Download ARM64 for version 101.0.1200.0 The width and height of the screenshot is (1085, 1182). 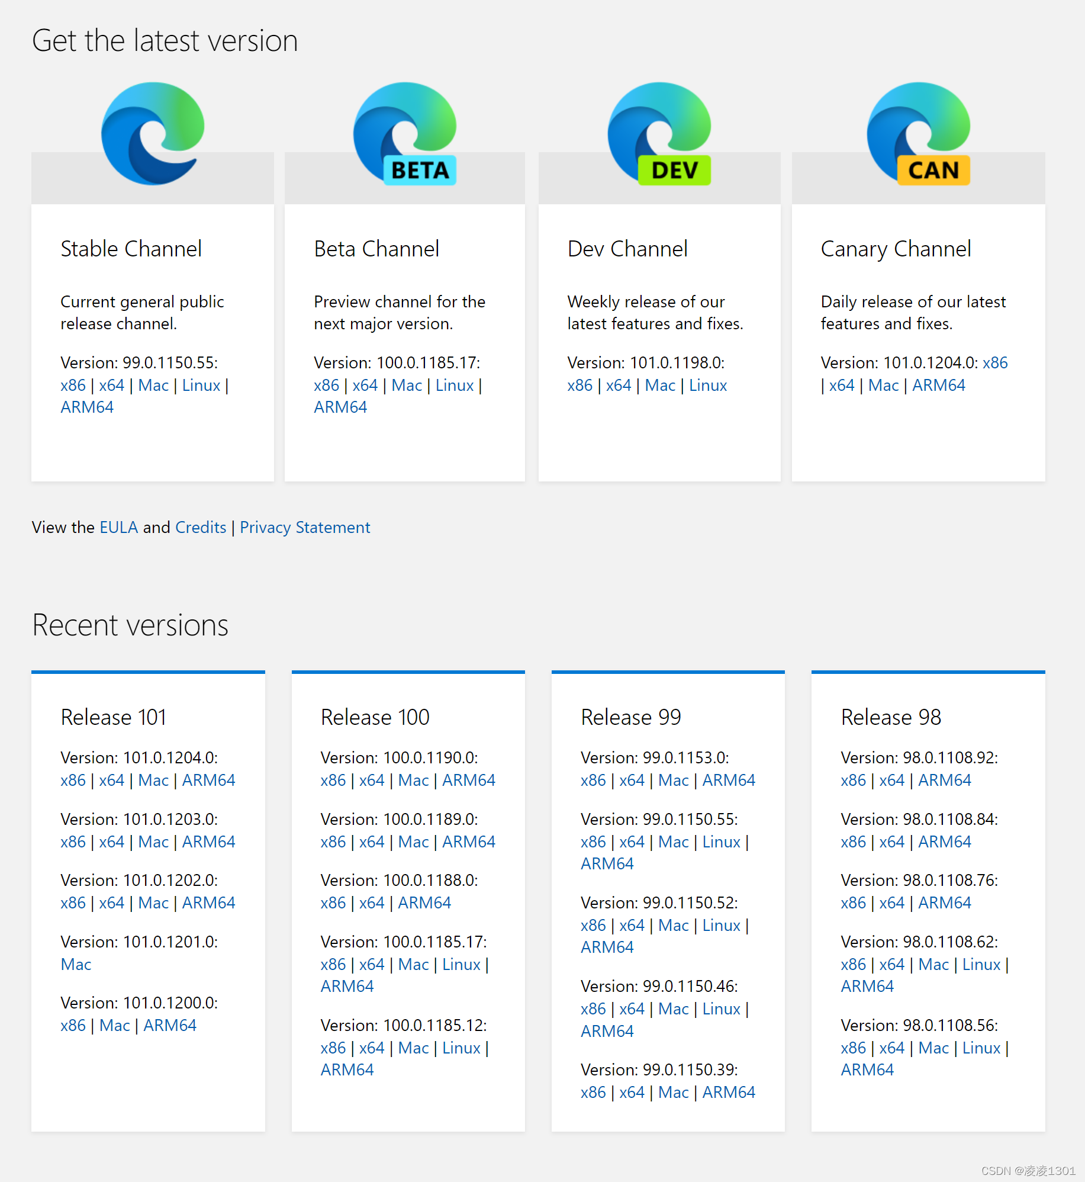pos(170,1025)
